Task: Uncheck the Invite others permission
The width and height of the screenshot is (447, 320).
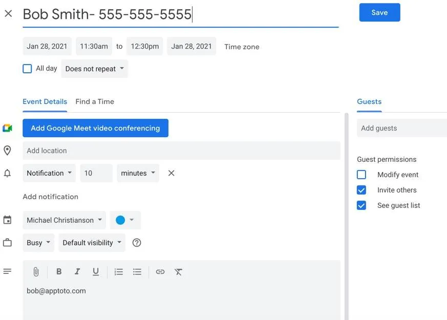Action: [361, 189]
